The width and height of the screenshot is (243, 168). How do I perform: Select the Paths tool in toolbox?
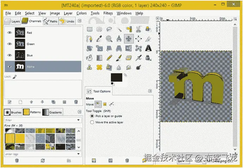(x=89, y=39)
